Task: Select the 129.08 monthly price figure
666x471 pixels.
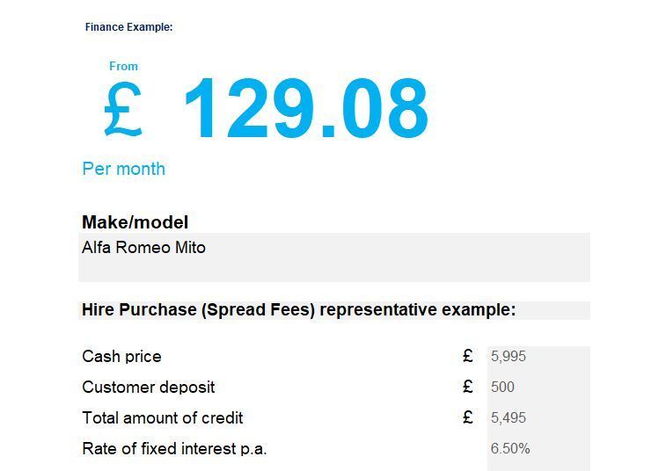Action: (307, 108)
